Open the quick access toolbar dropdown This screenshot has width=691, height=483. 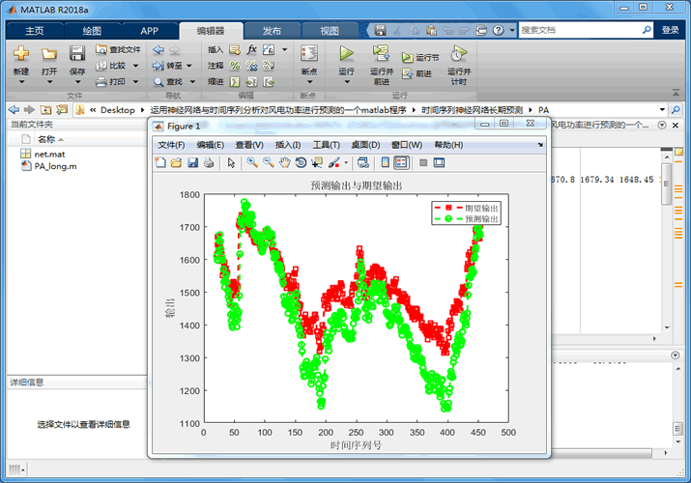[x=511, y=30]
